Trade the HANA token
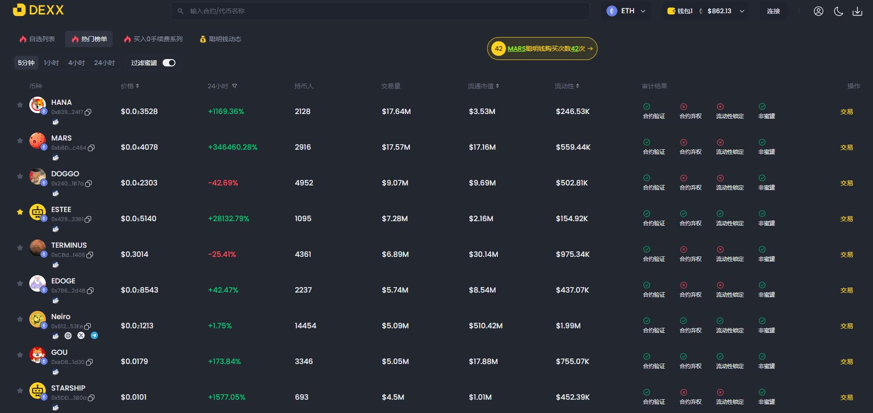The image size is (873, 413). point(846,112)
